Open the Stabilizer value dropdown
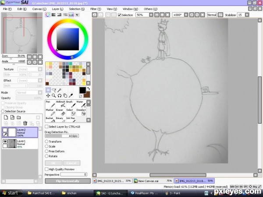The height and width of the screenshot is (197, 263). coord(247,15)
